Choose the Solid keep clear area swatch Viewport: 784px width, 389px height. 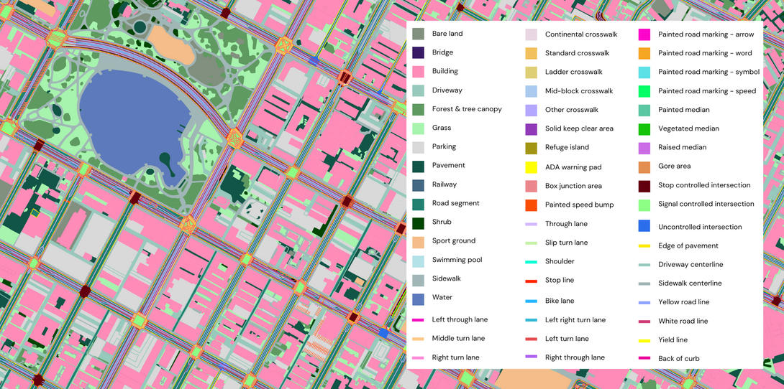point(531,129)
